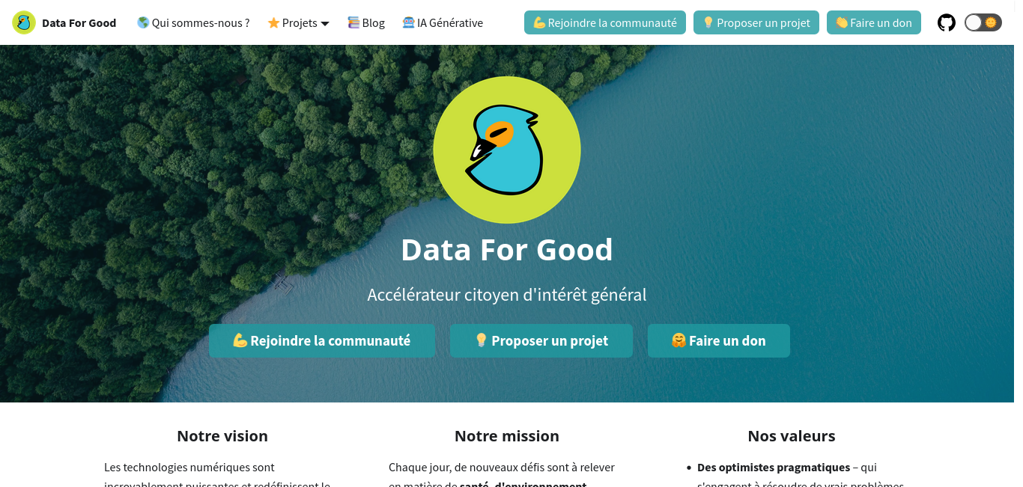The width and height of the screenshot is (1023, 487).
Task: Click the robot icon beside IA Générative
Action: [408, 22]
